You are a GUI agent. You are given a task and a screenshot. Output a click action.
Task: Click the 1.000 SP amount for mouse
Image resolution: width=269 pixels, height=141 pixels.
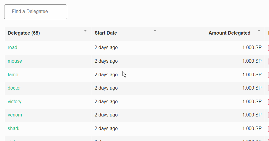252,61
